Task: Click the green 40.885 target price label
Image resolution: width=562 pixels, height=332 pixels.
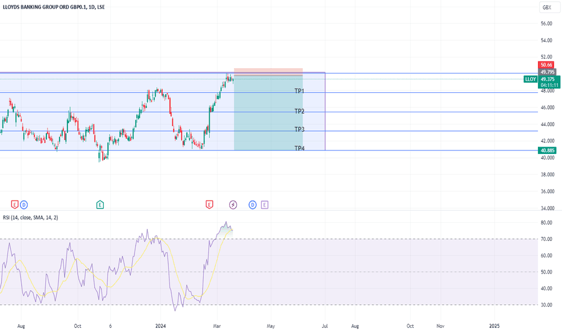Action: click(547, 150)
